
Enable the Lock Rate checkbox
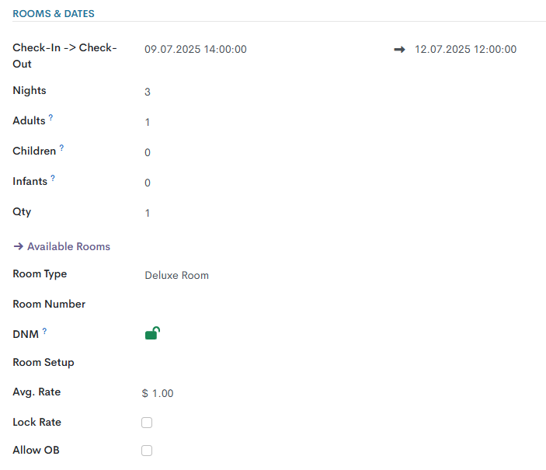147,423
